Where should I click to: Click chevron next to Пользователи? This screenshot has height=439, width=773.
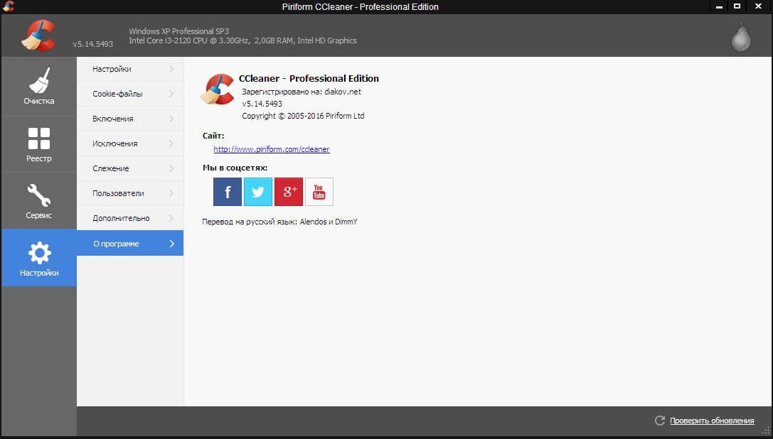(171, 193)
